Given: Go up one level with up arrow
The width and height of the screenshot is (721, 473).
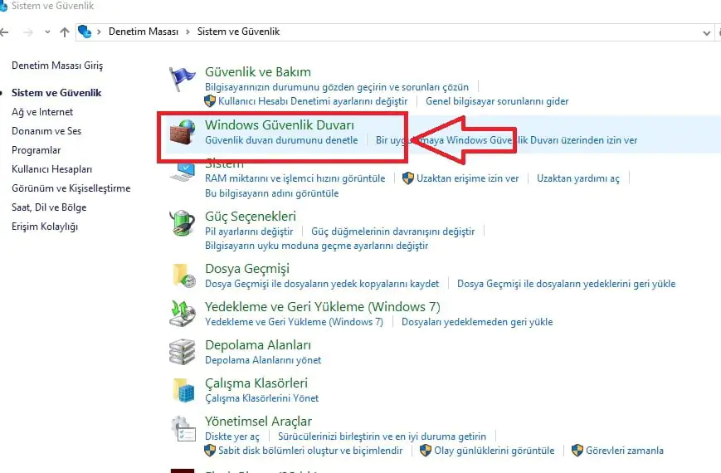Looking at the screenshot, I should [x=65, y=32].
